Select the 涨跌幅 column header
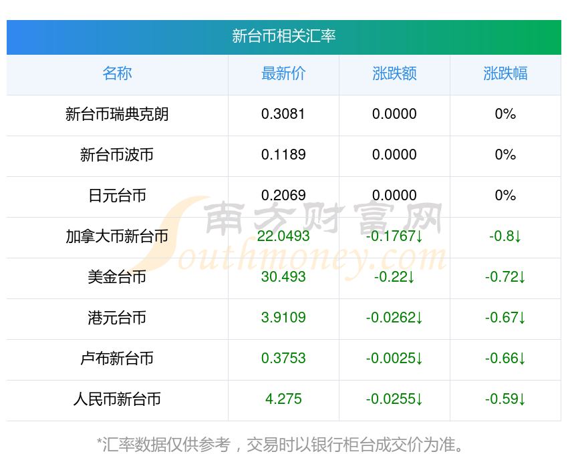 [505, 73]
